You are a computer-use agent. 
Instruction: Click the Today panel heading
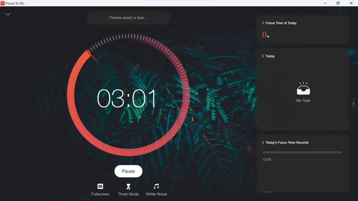click(270, 56)
